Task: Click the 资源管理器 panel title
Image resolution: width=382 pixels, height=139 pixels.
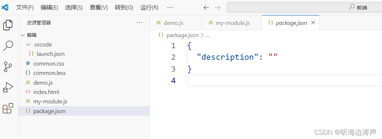Action: pos(39,23)
